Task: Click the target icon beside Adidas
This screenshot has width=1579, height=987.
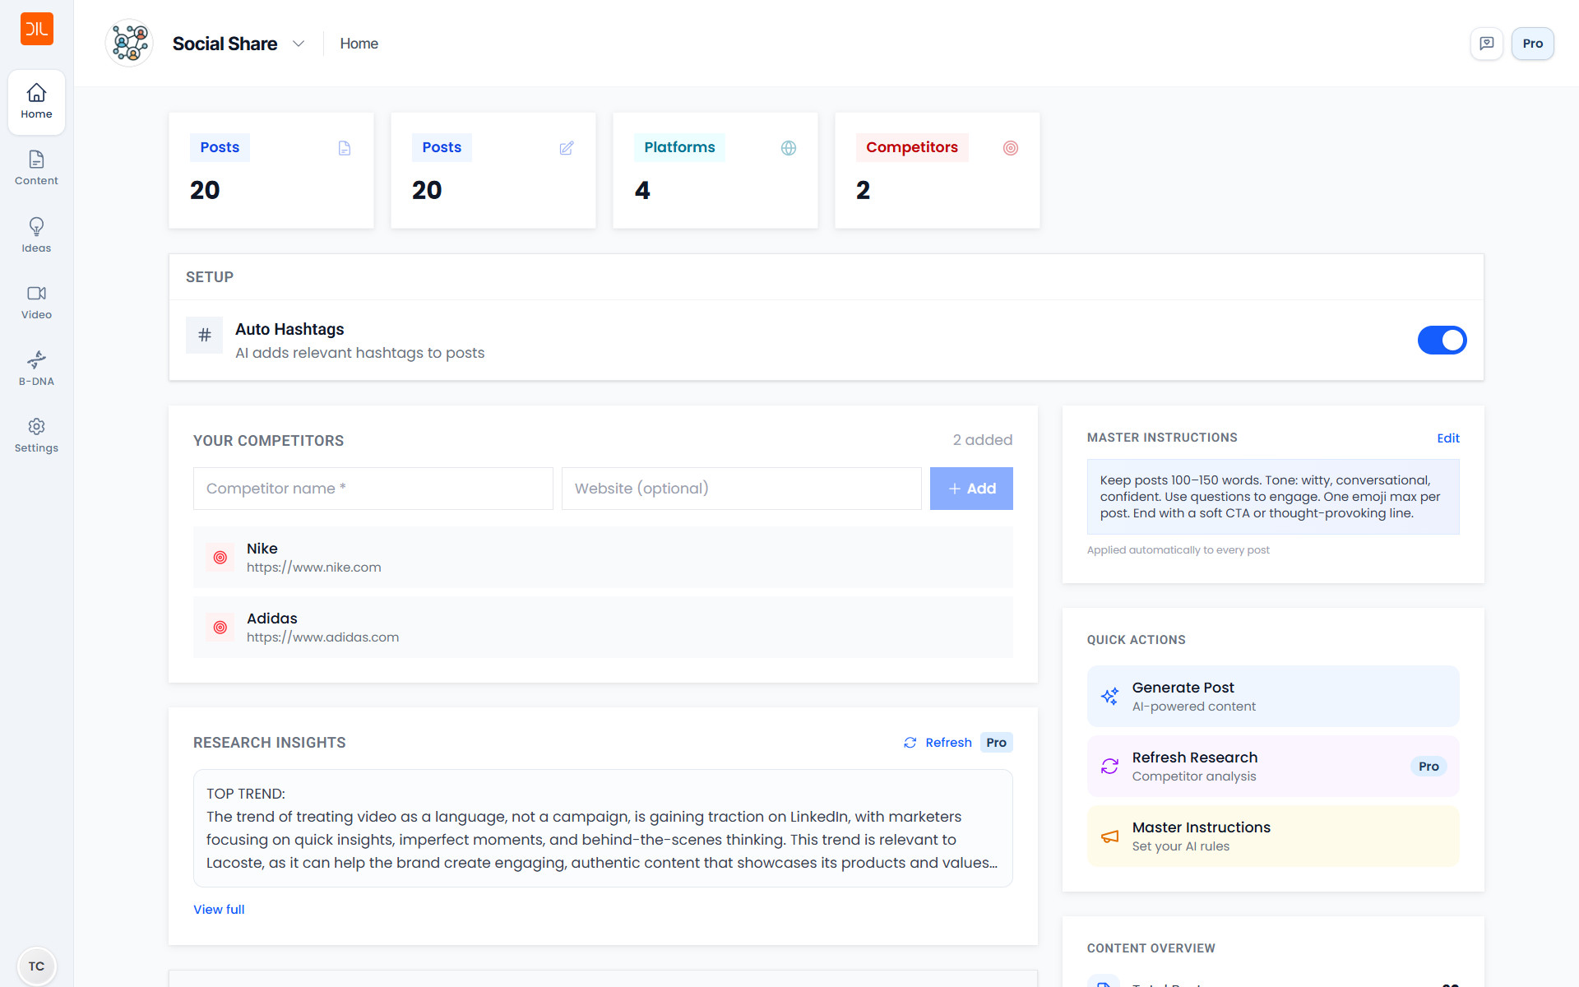Action: coord(220,628)
